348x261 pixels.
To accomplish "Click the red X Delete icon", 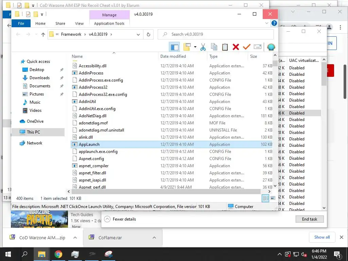I will tap(236, 47).
